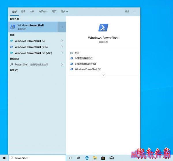Open the Windows Start button

point(4,158)
